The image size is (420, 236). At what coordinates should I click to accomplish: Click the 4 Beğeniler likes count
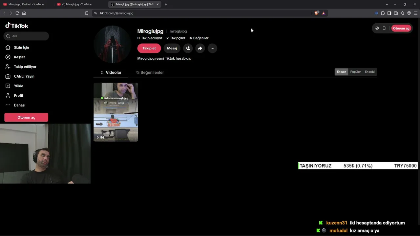point(199,38)
